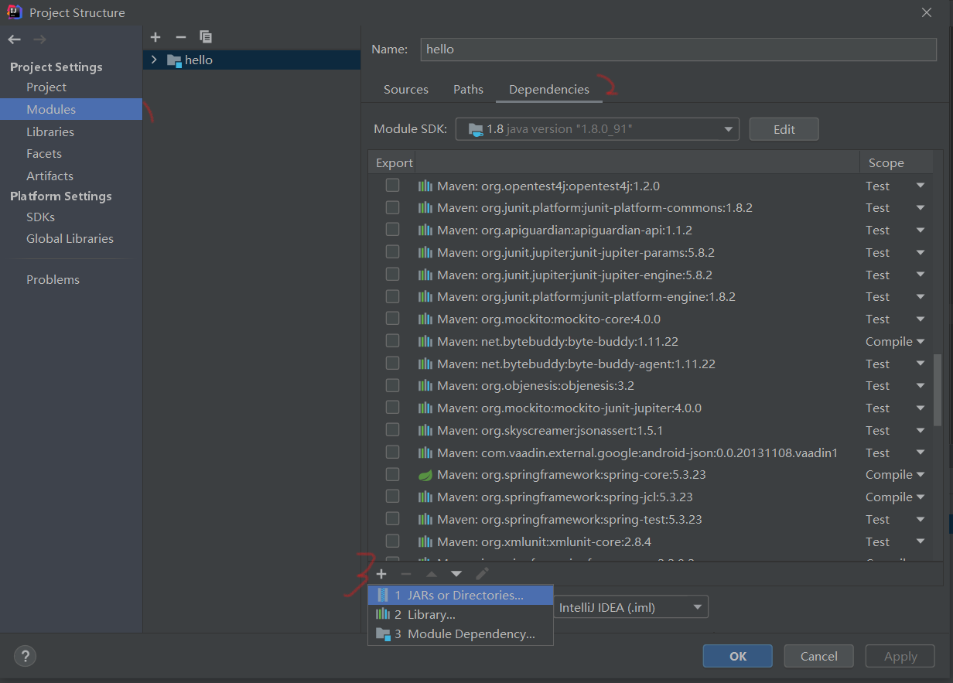Select Global Libraries in sidebar
Screen dimensions: 953x683
click(71, 239)
